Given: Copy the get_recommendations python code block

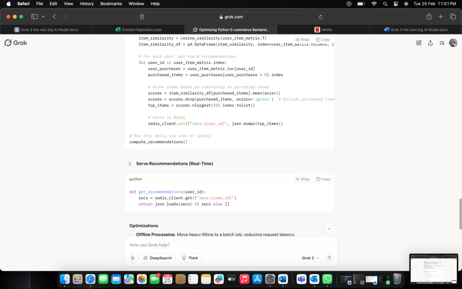Looking at the screenshot, I should coord(323,179).
